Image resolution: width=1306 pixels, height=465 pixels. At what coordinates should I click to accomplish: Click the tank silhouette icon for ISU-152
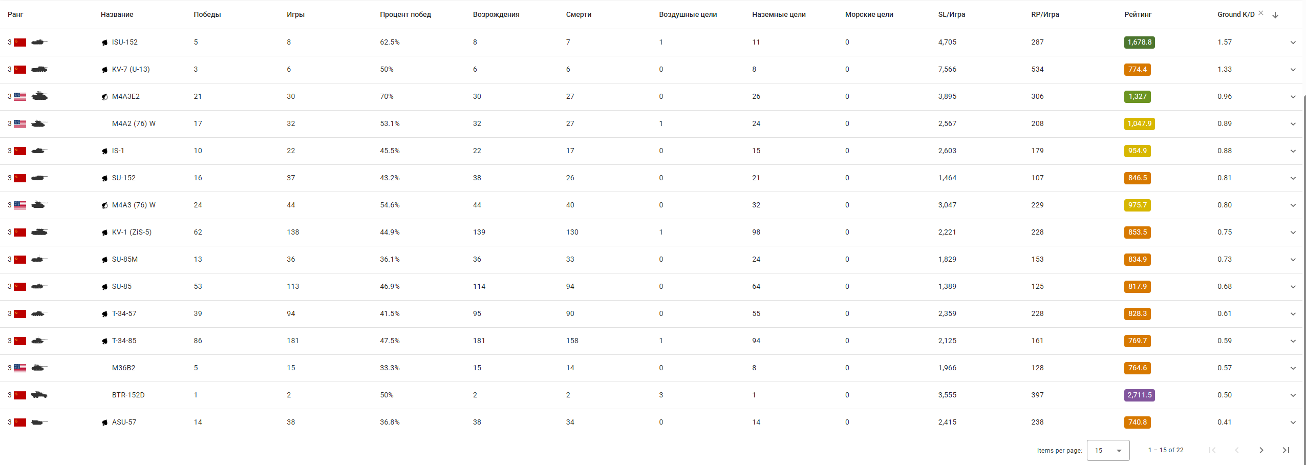click(x=39, y=42)
